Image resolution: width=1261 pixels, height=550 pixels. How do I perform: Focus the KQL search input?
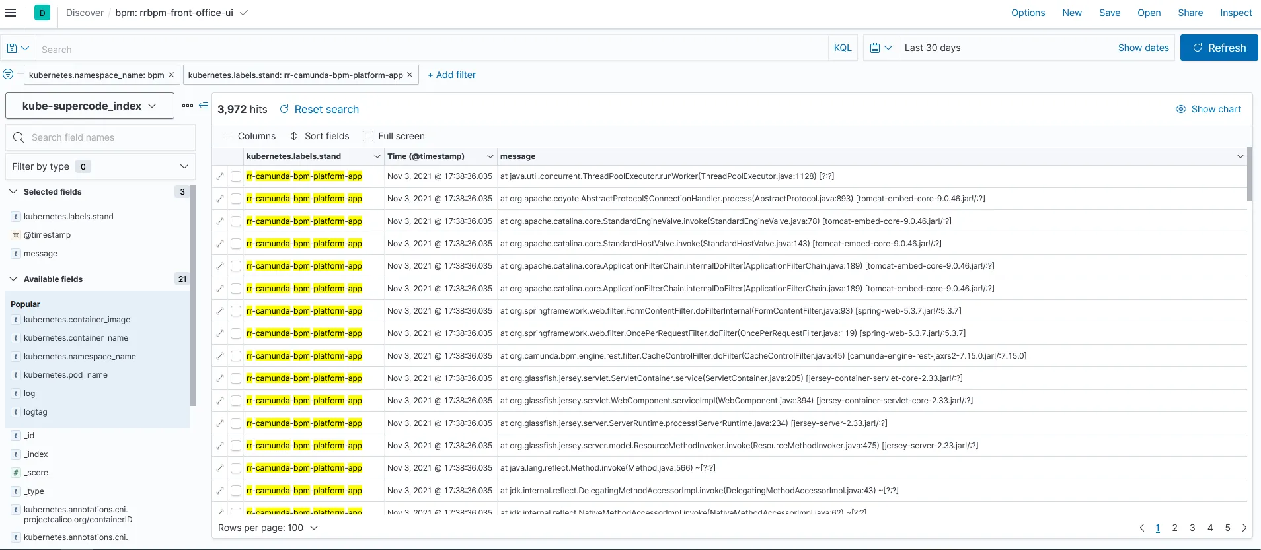(x=431, y=49)
